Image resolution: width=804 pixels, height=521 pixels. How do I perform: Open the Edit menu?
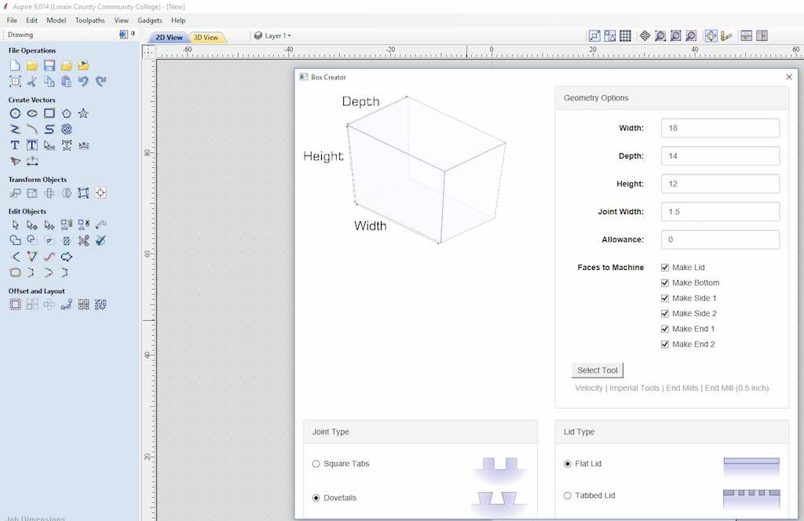31,20
